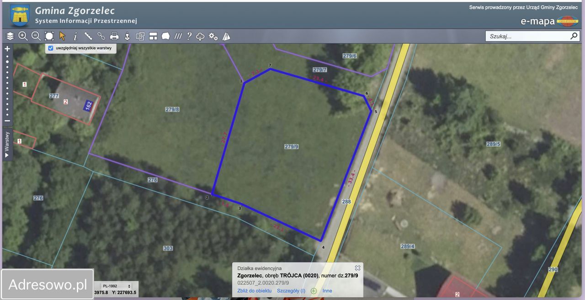Viewport: 585px width, 300px height.
Task: Click the Gmina Zgorzelec coat of arms
Action: 20,16
